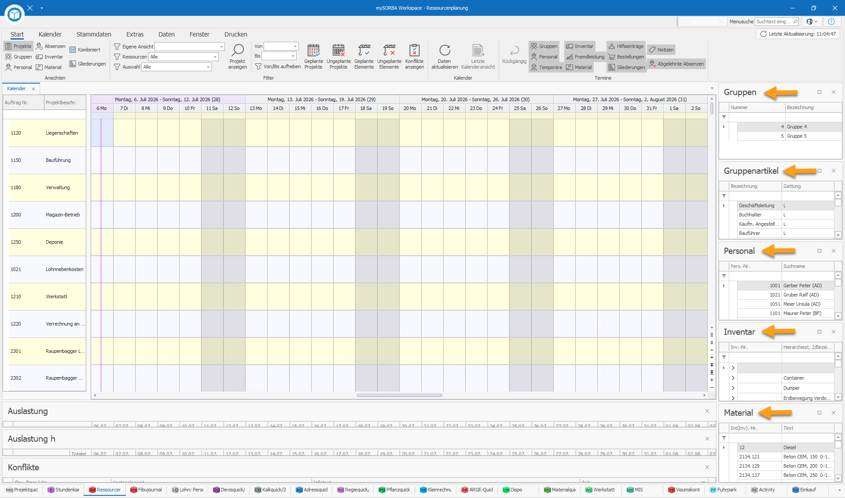
Task: Click Abgelehnte Absenzen button
Action: point(676,64)
